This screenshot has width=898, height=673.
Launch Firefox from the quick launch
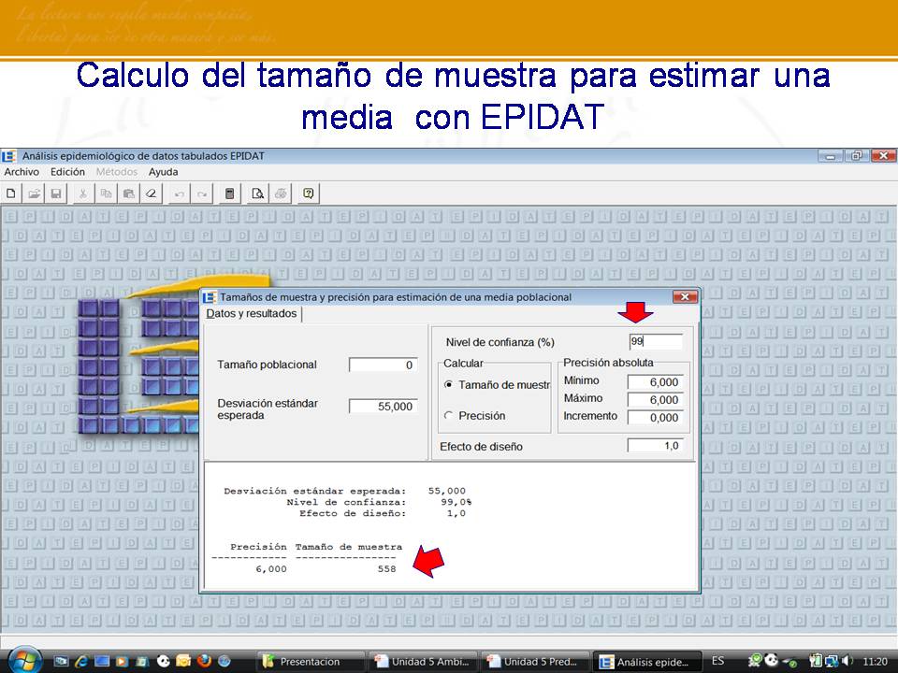pos(204,661)
